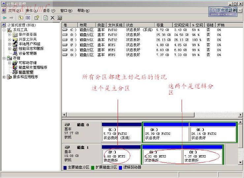Click the black X delete toolbar icon
The image size is (244, 178).
coord(52,18)
